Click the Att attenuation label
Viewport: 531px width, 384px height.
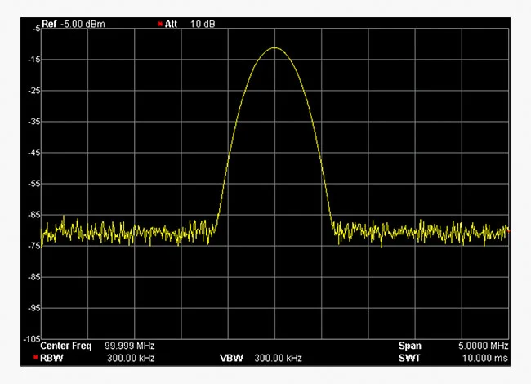pyautogui.click(x=171, y=23)
